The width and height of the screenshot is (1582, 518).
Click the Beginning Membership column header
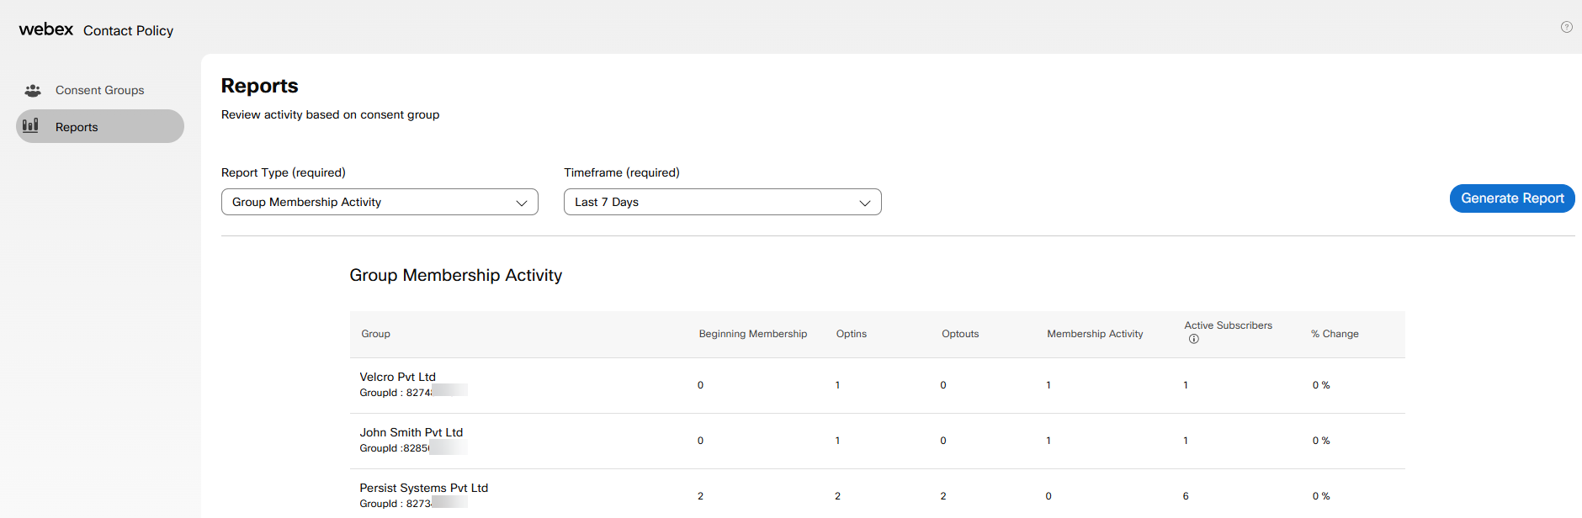[752, 334]
